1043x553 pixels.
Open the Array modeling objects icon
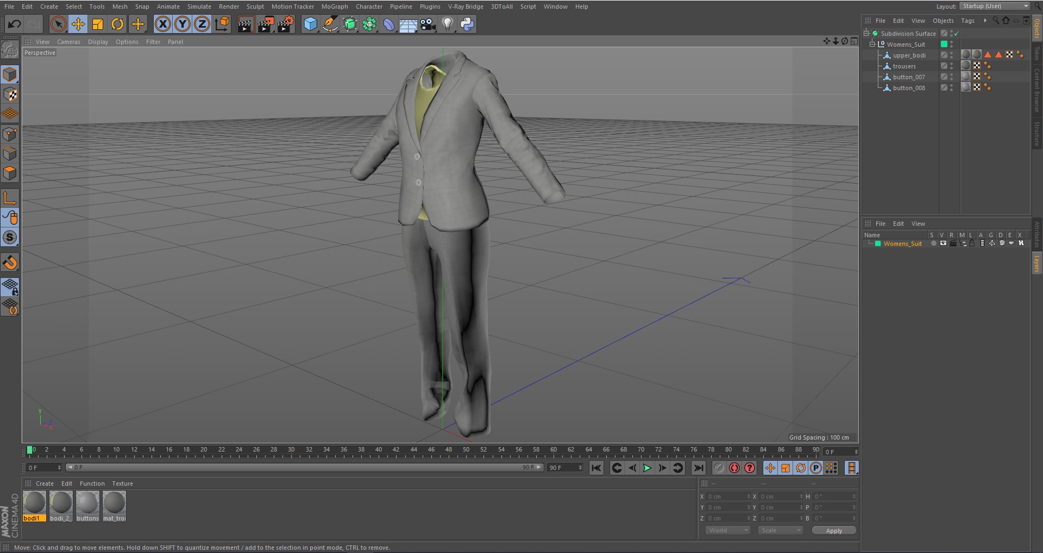click(x=369, y=24)
